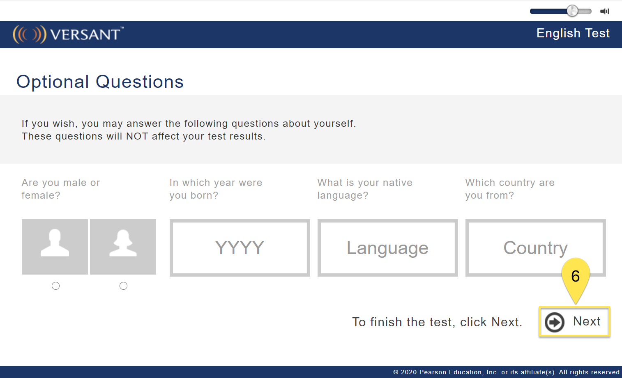
Task: Choose the female silhouette image
Action: coord(123,247)
